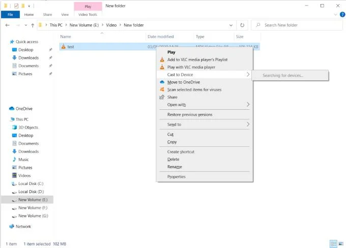Click the Downloads arrow icon under Quick access
Screen dimensions: 346x248
coord(14,57)
